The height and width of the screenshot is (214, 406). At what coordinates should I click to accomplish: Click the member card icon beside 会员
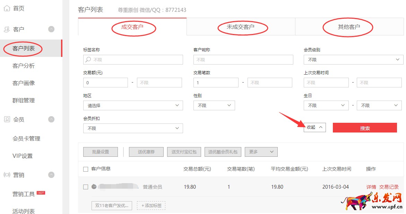[7, 119]
